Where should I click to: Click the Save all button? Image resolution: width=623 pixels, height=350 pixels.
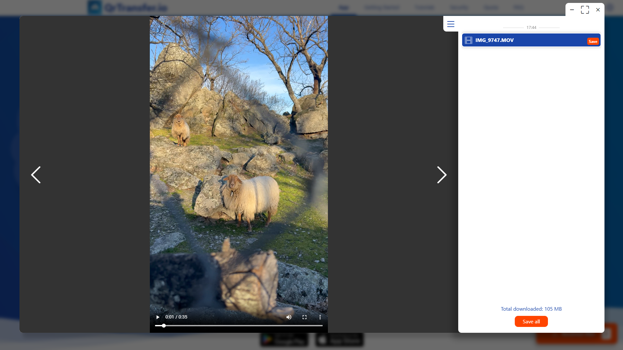[x=531, y=321]
